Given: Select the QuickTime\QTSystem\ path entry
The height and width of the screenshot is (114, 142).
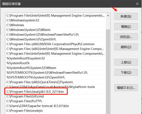Looking at the screenshot, I should click(x=56, y=82).
